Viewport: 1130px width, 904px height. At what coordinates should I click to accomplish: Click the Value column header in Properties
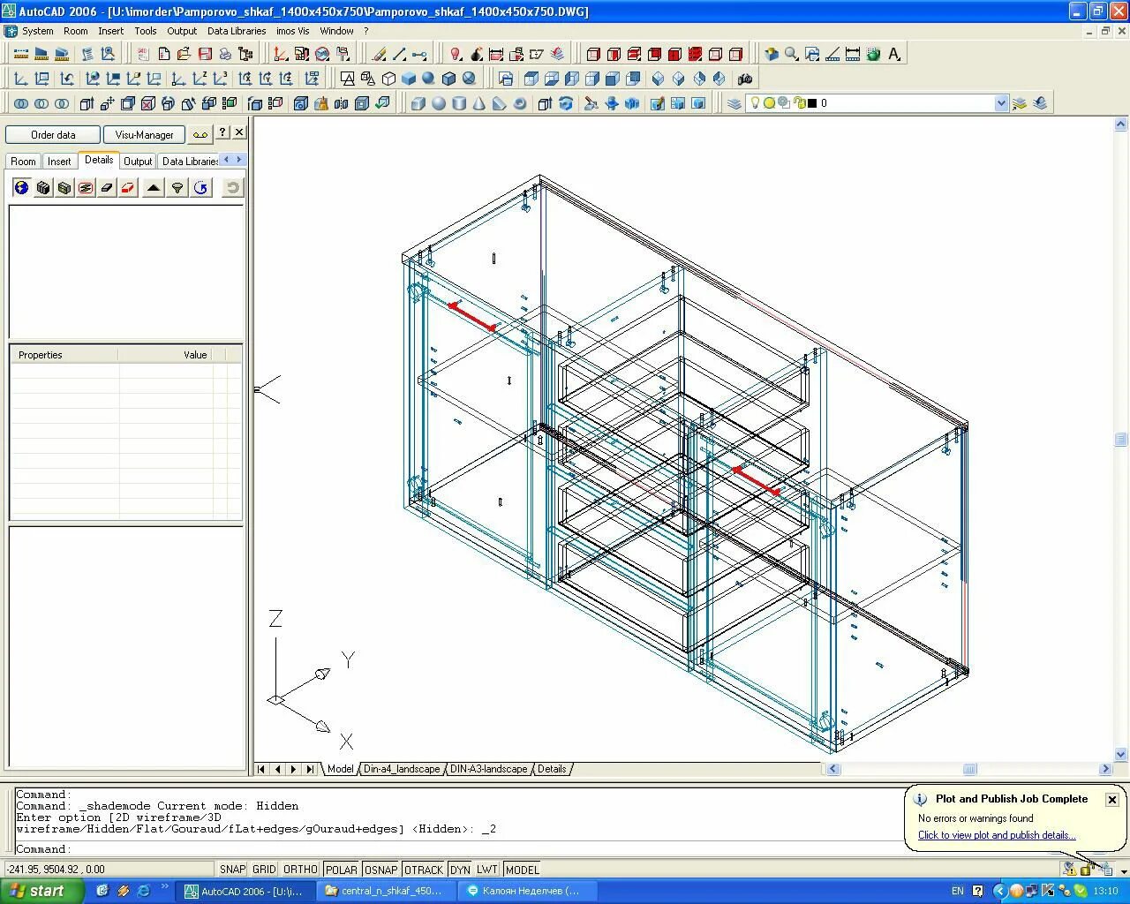coord(195,355)
